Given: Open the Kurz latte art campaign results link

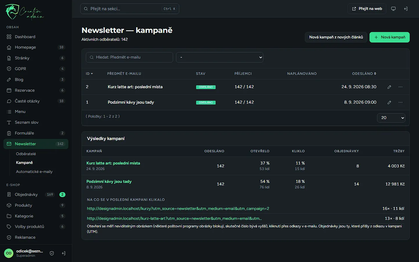Looking at the screenshot, I should point(113,163).
